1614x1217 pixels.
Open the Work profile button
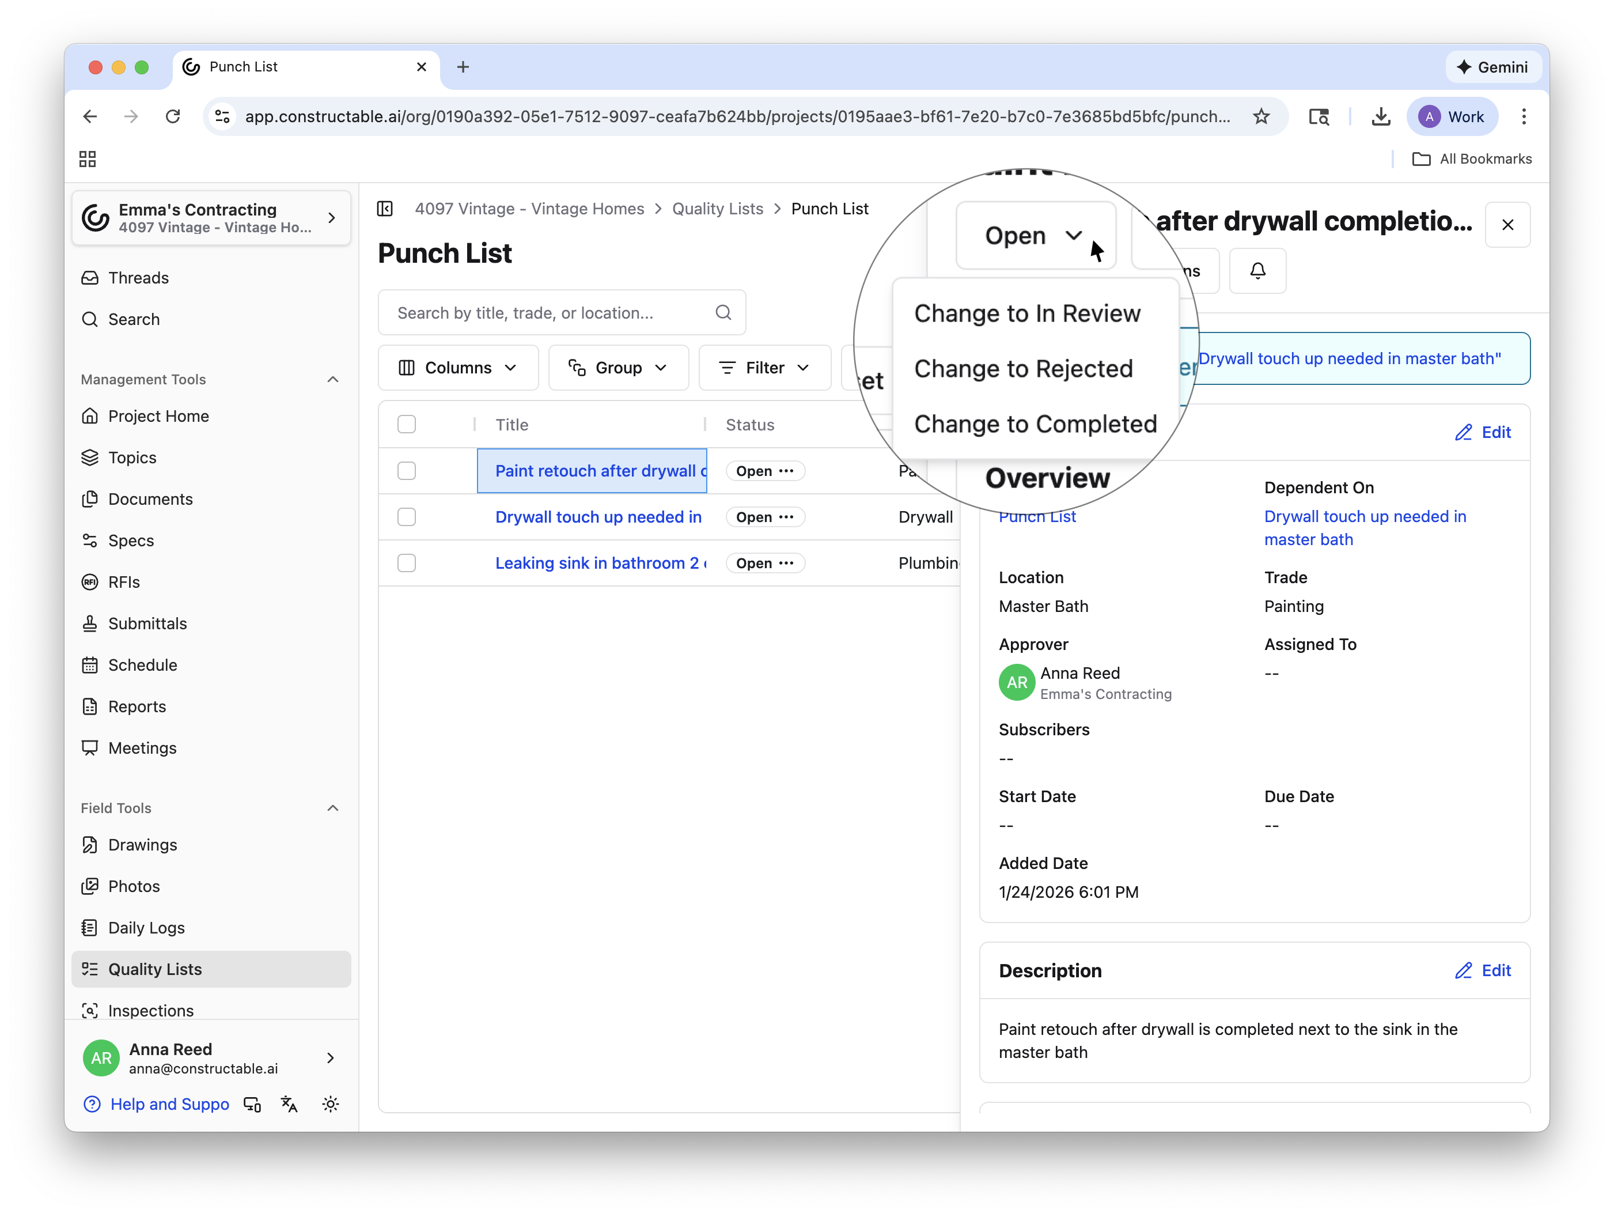pyautogui.click(x=1452, y=117)
